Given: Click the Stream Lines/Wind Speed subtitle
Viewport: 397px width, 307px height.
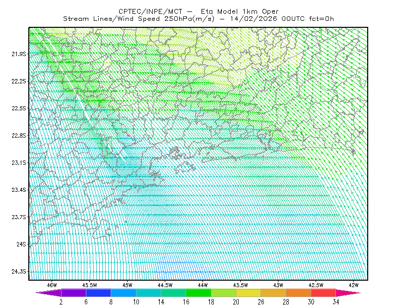Looking at the screenshot, I should click(x=139, y=19).
